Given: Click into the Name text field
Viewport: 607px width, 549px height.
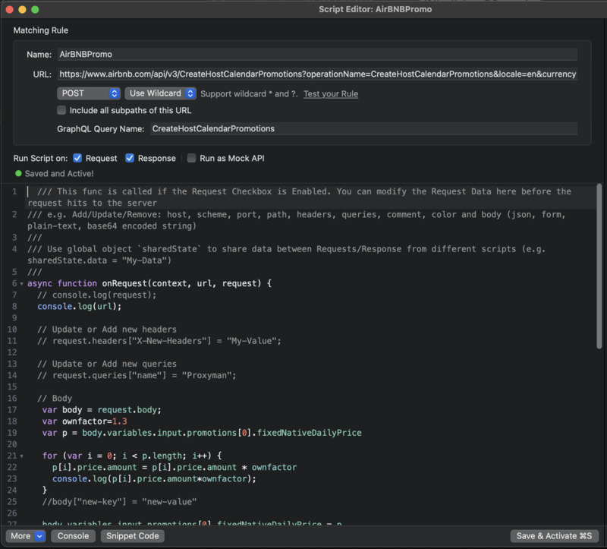Looking at the screenshot, I should coord(316,55).
